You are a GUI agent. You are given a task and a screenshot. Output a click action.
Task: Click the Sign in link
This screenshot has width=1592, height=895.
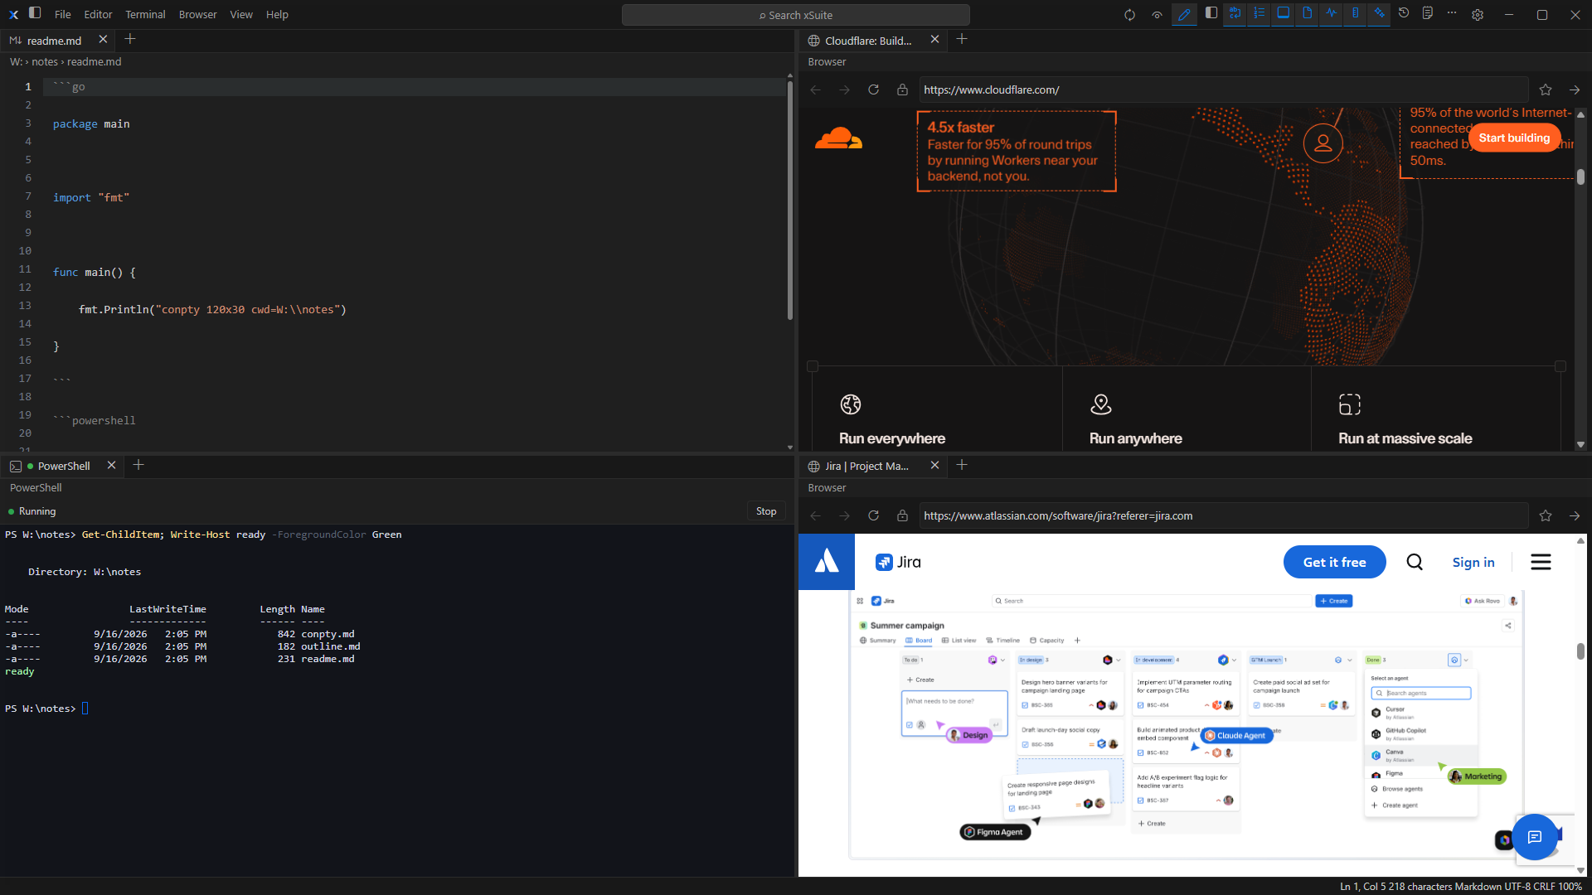pyautogui.click(x=1473, y=562)
